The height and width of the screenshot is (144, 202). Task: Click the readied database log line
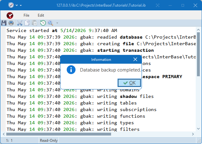coord(101,37)
